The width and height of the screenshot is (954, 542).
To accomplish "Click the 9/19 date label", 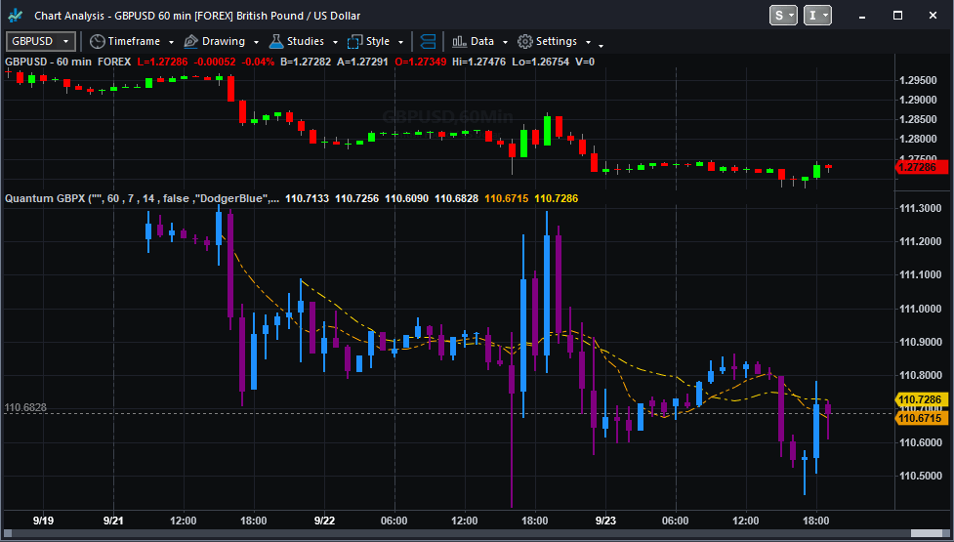I will coord(43,521).
